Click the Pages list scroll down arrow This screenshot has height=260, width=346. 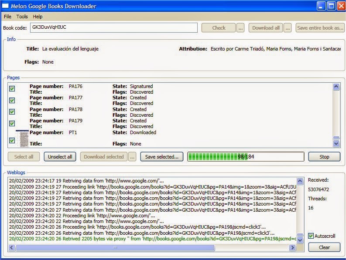click(336, 144)
